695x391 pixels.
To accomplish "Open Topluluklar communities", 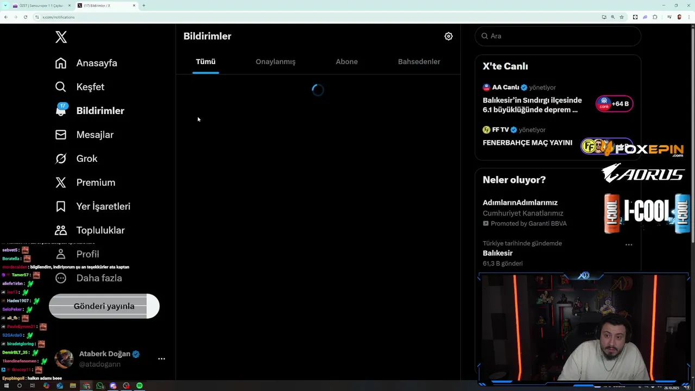I will point(90,230).
